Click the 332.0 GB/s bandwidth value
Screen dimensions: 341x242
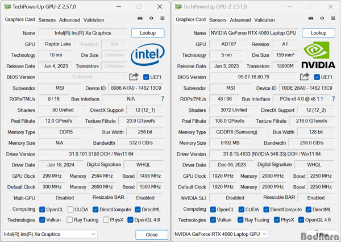pyautogui.click(x=141, y=143)
